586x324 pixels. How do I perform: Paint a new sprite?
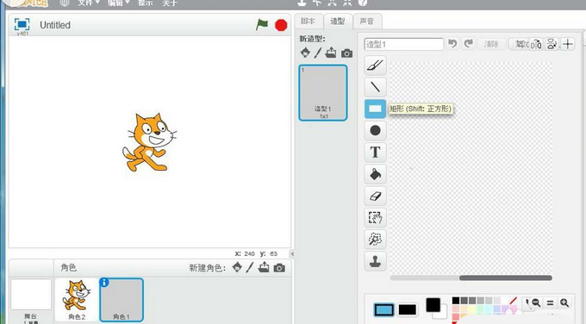point(250,267)
